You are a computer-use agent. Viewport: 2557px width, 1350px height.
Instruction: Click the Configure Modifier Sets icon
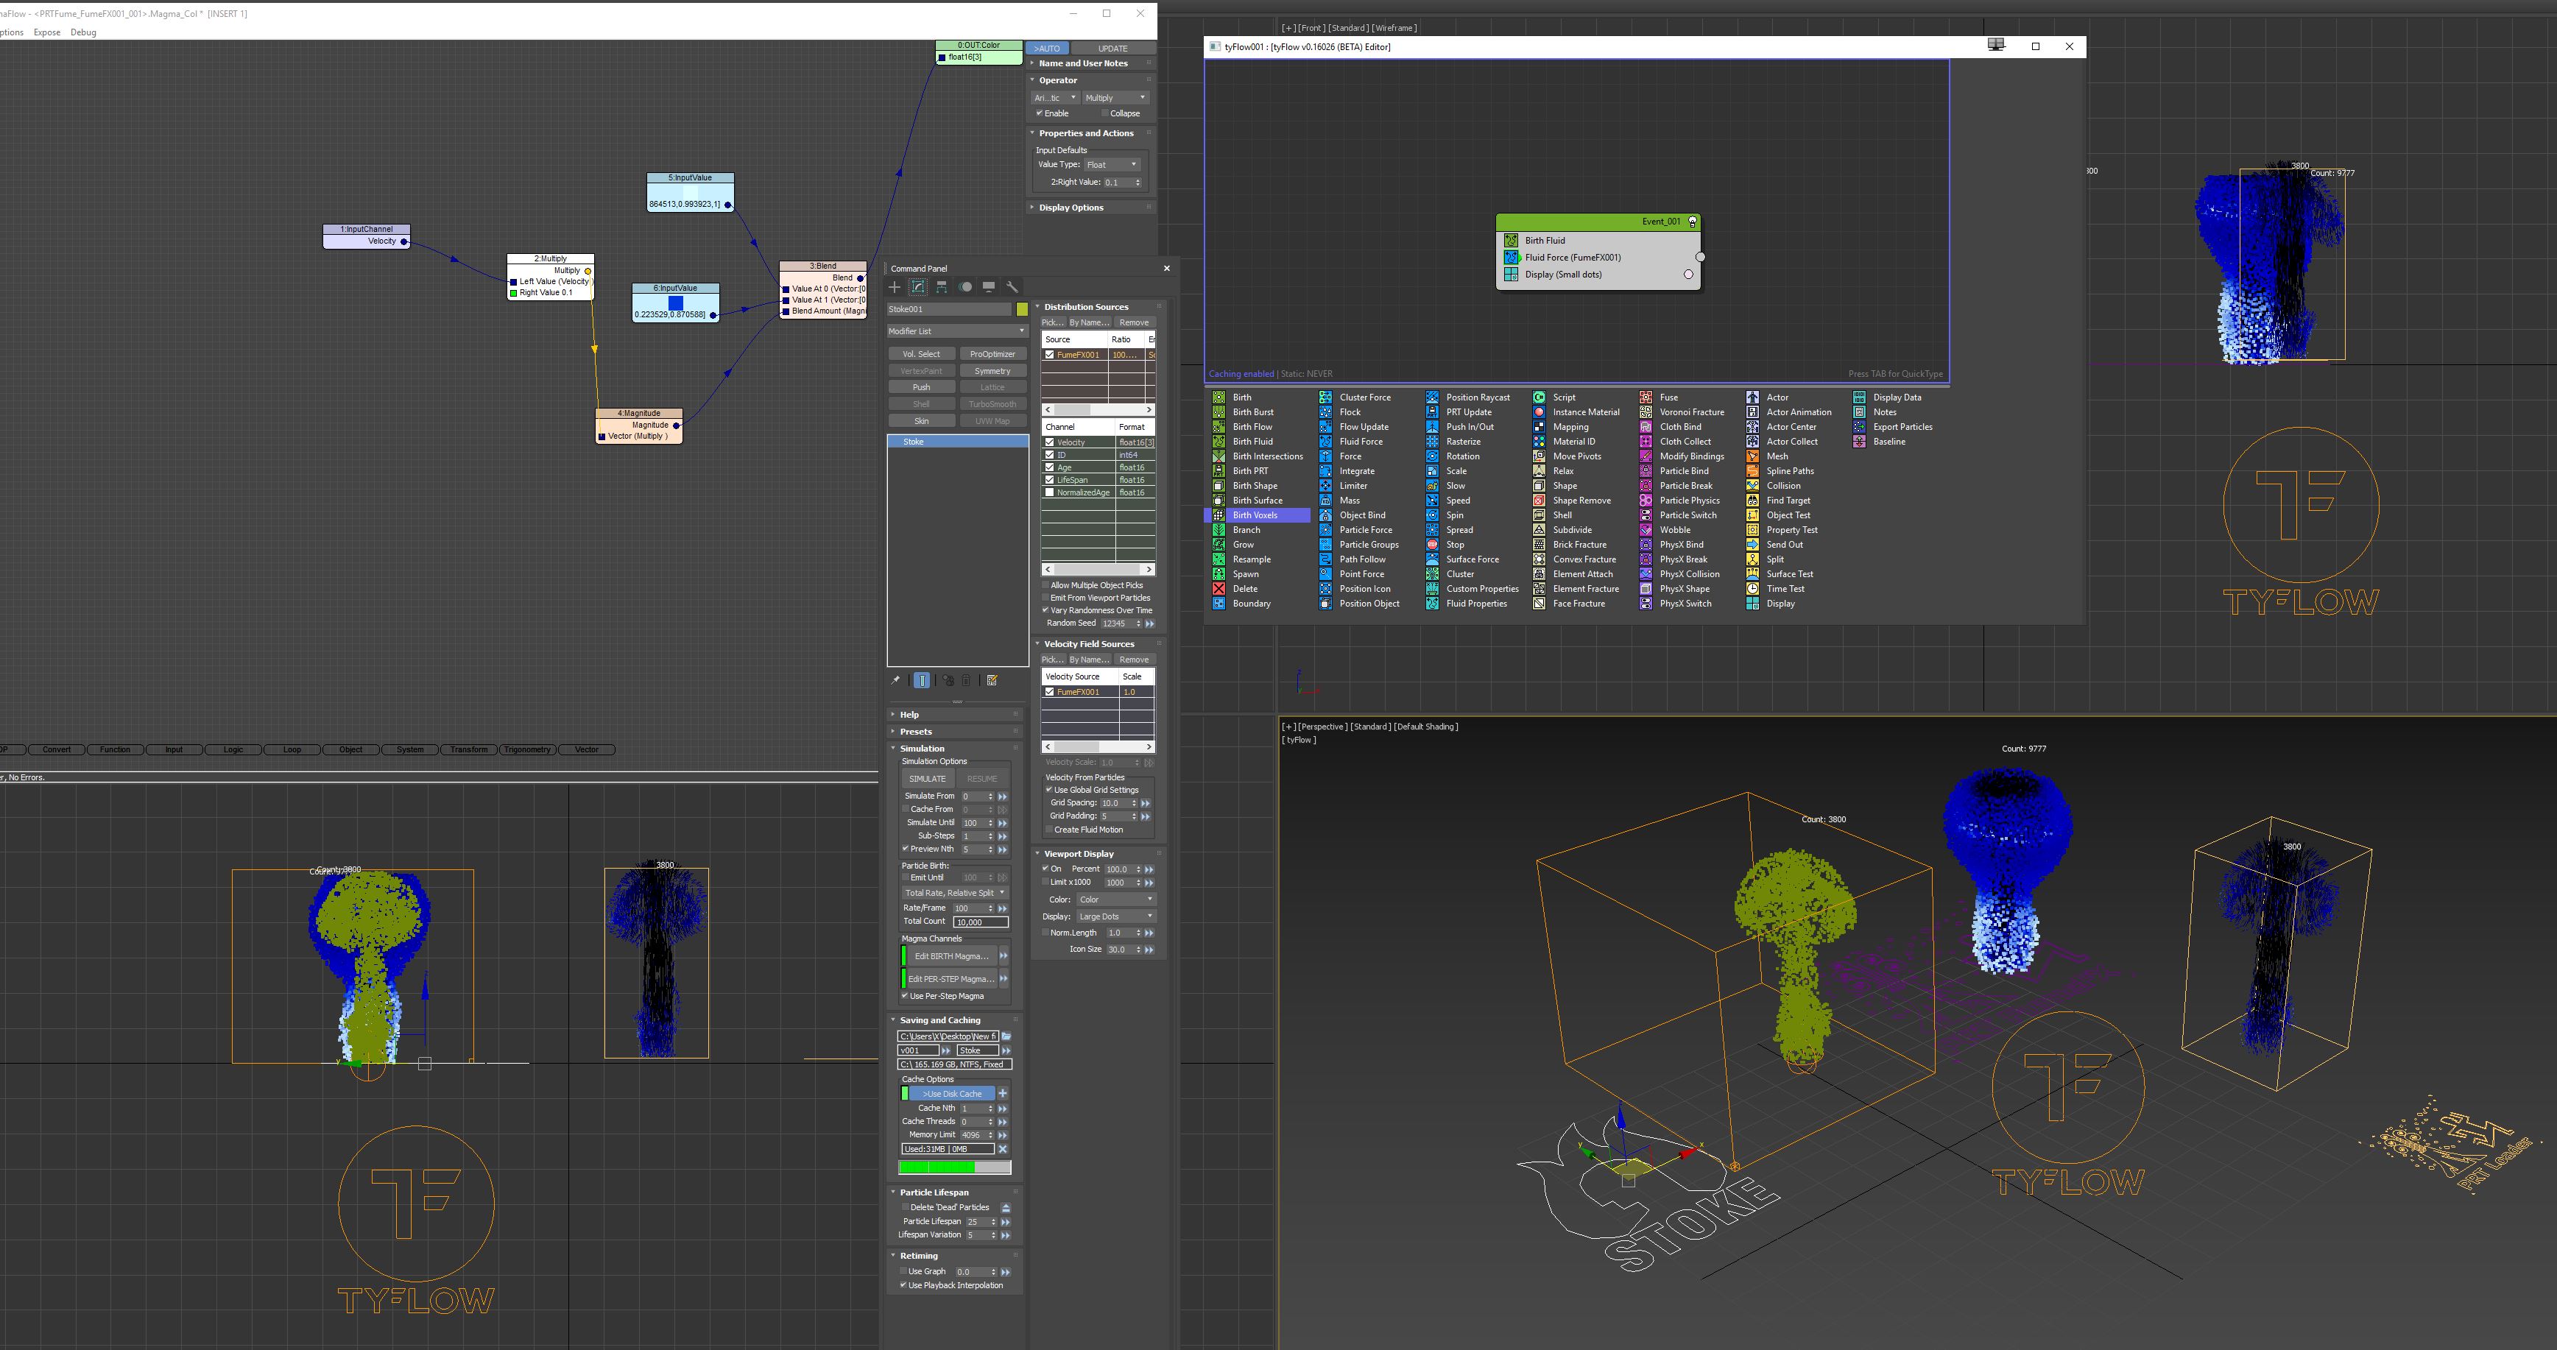pyautogui.click(x=992, y=681)
